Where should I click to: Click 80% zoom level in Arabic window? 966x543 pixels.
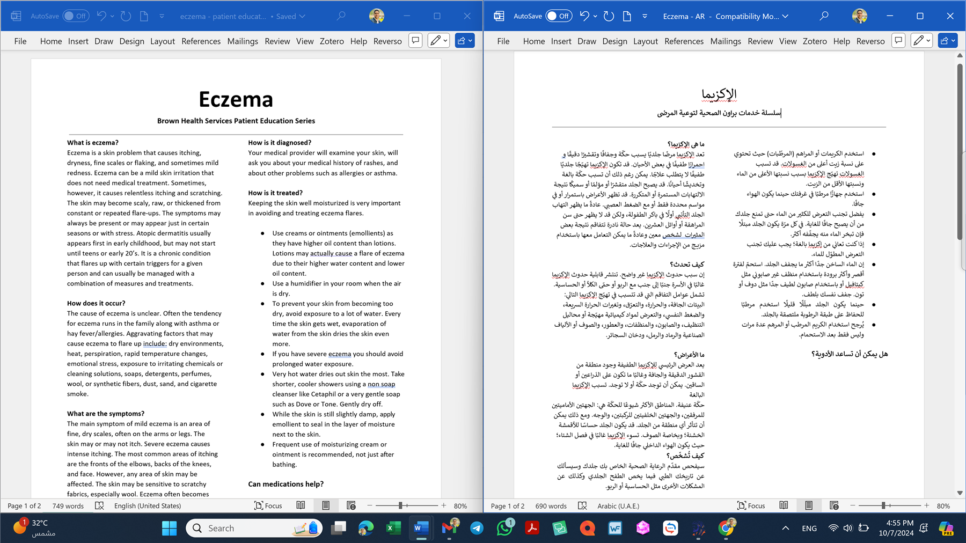[943, 505]
